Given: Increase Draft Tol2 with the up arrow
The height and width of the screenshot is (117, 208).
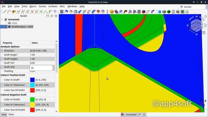Looking at the screenshot, I should 53,67.
